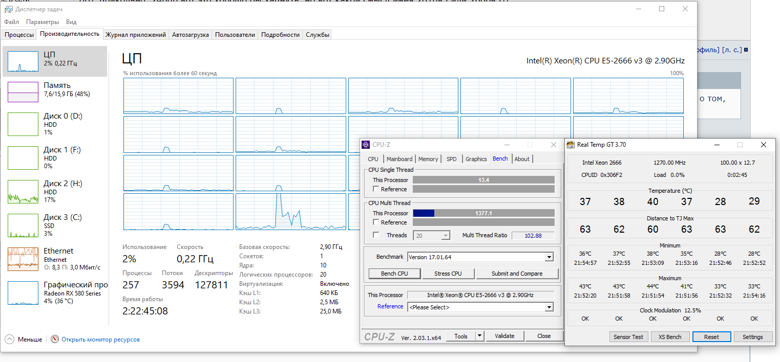Click Submit and Compare button

(x=517, y=274)
